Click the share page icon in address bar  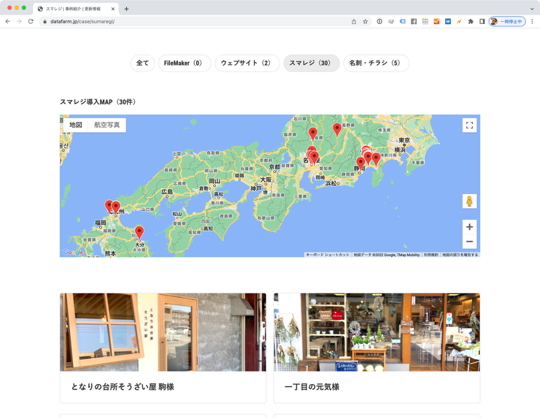[354, 21]
